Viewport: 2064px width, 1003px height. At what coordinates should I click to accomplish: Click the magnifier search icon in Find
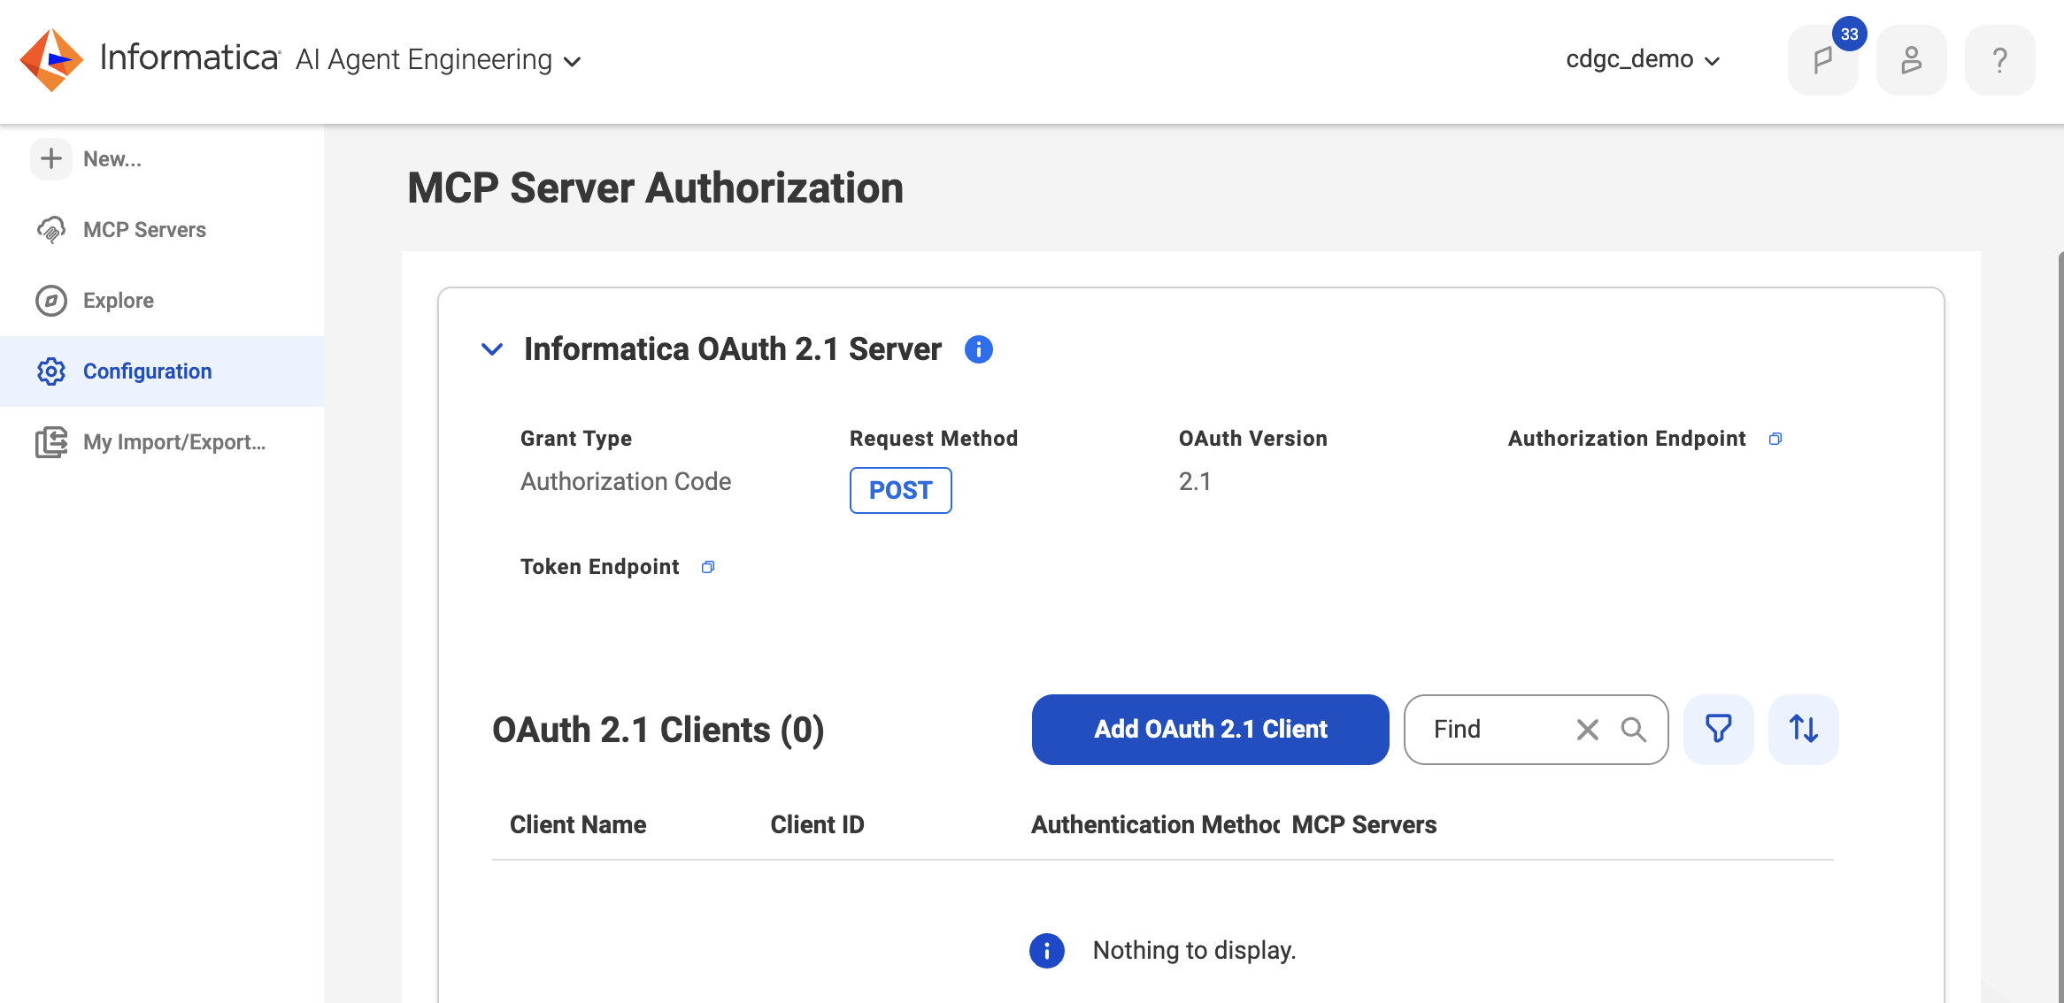pyautogui.click(x=1633, y=730)
